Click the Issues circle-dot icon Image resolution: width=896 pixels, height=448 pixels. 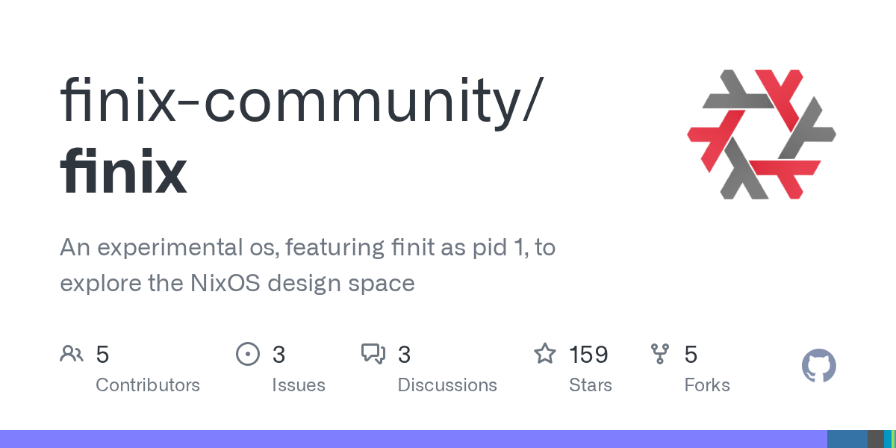(x=247, y=354)
